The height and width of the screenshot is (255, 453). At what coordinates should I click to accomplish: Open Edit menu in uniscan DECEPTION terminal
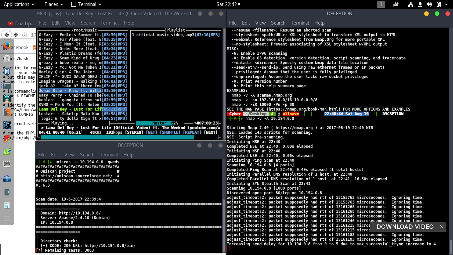[55, 155]
